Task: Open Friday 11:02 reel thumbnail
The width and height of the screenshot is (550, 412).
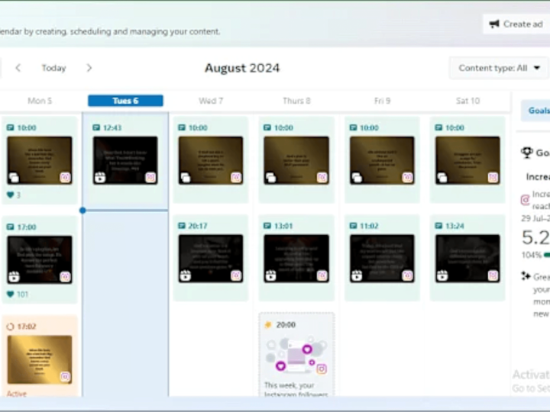Action: 382,259
